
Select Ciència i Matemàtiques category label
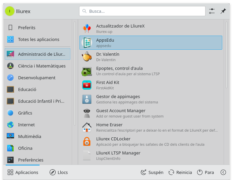tap(42, 66)
